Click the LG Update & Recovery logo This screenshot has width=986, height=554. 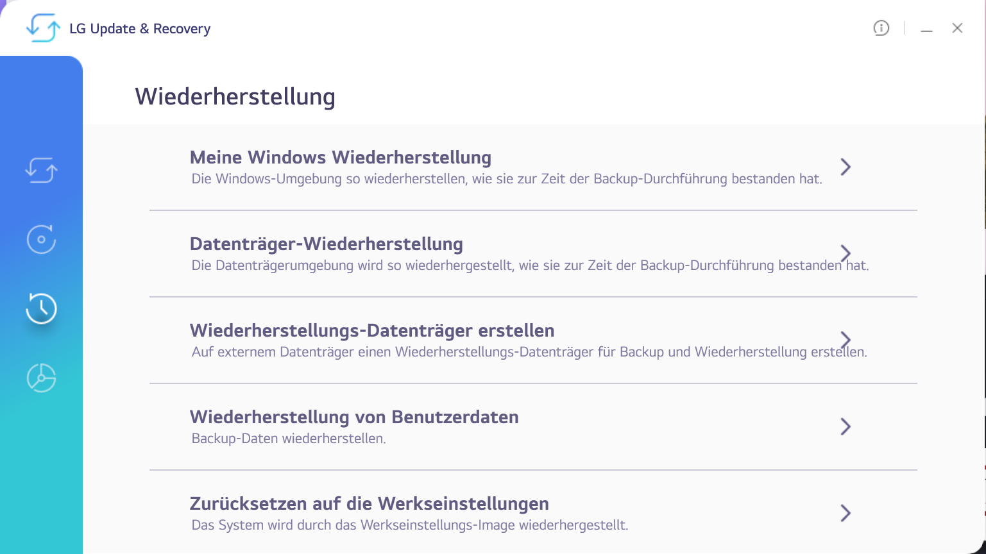pos(42,28)
